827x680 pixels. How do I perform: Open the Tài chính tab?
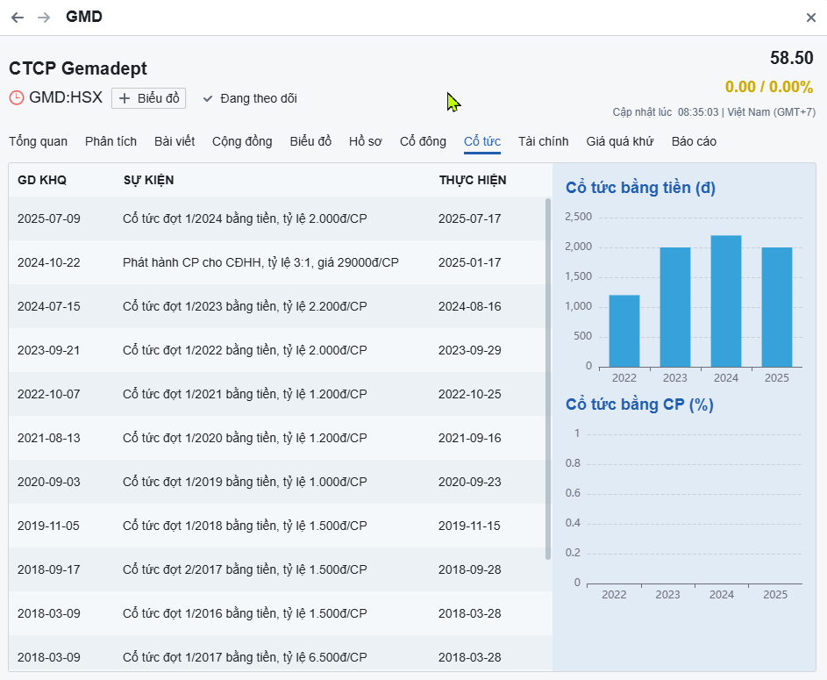pyautogui.click(x=543, y=141)
